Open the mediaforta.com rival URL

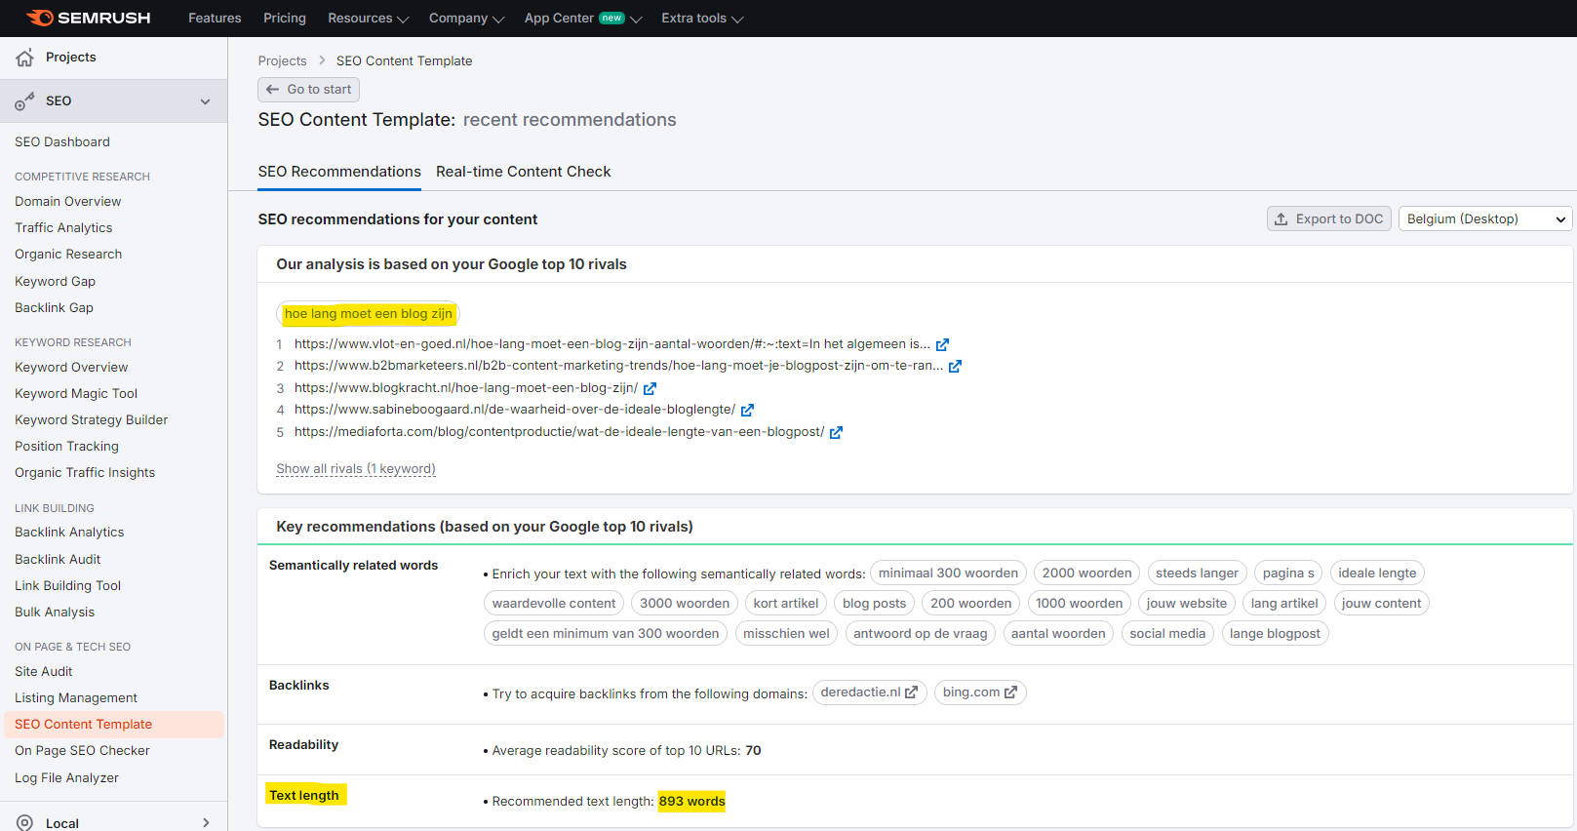[x=560, y=432]
